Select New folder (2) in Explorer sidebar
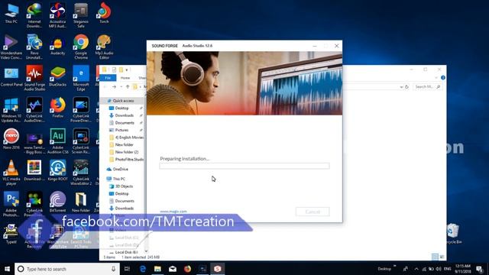The width and height of the screenshot is (489, 275). (127, 152)
